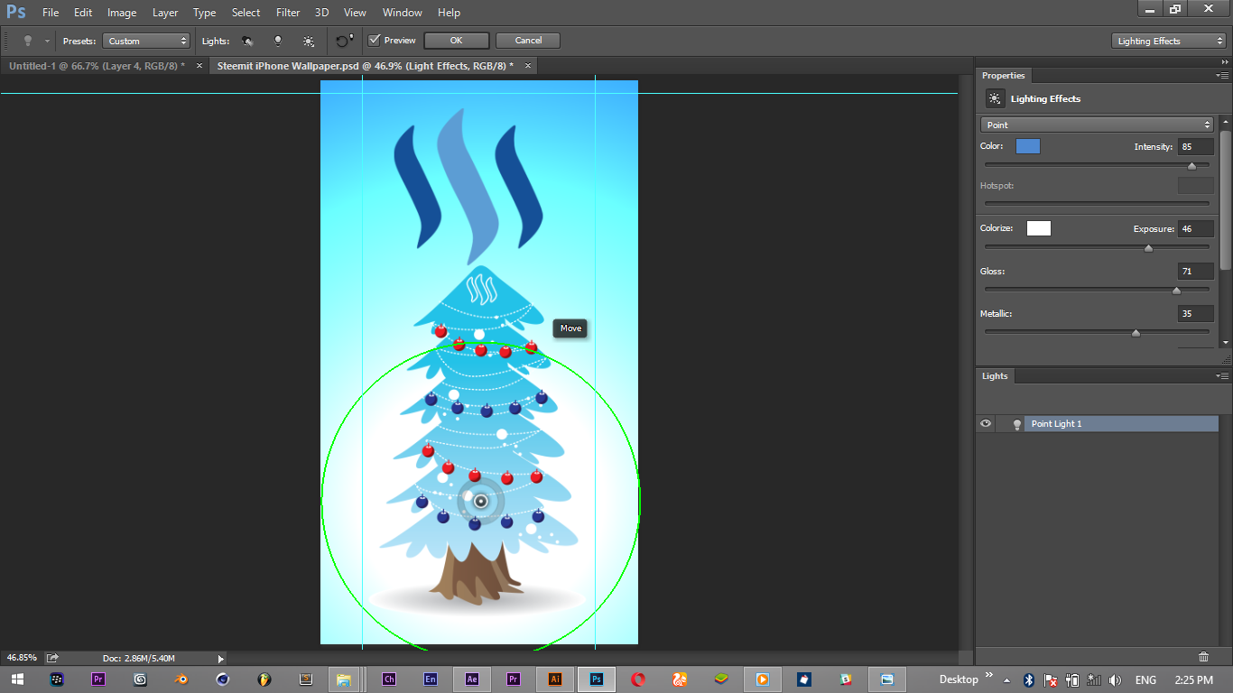The height and width of the screenshot is (693, 1233).
Task: Open the Presets Custom dropdown
Action: pos(145,41)
